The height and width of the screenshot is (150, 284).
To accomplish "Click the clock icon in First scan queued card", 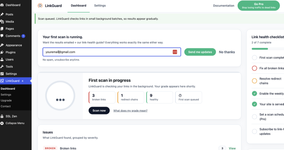I will point(180,95).
